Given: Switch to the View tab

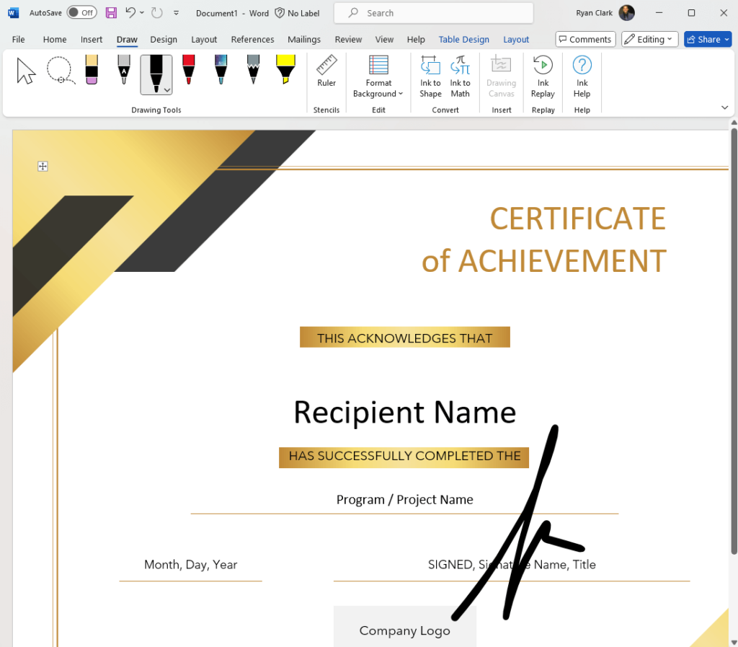Looking at the screenshot, I should [x=384, y=39].
